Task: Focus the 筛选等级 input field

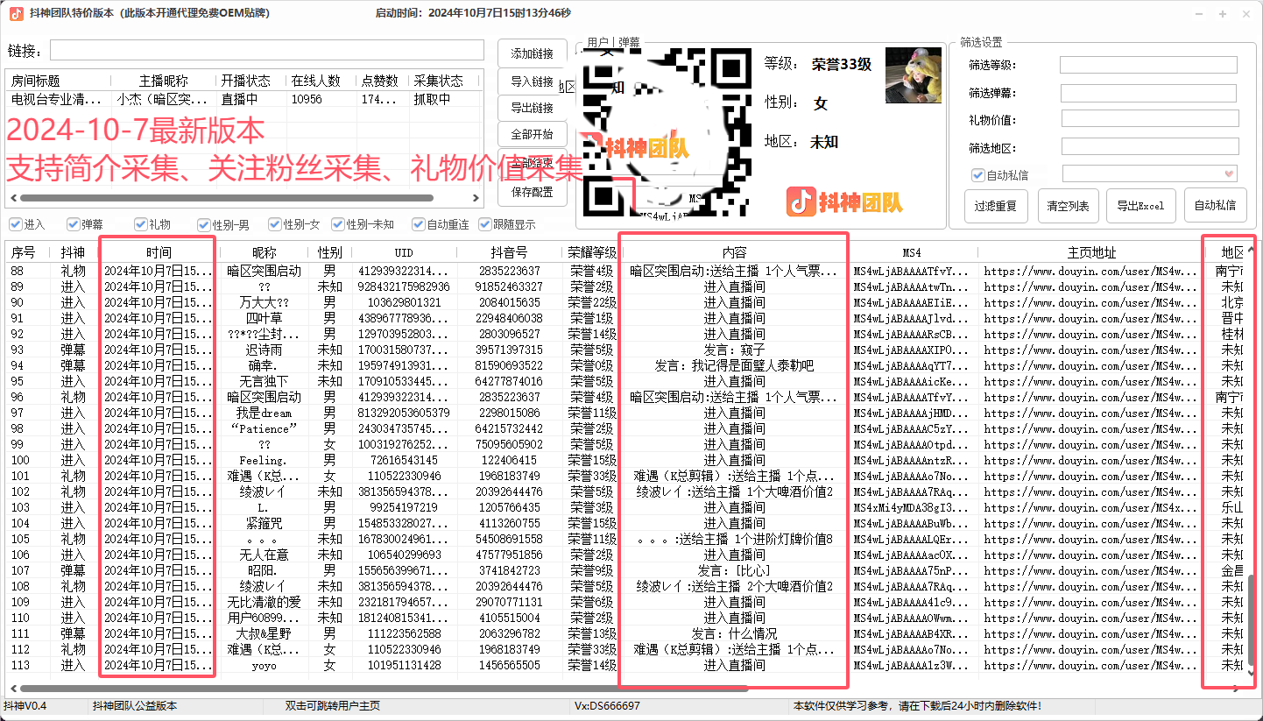Action: click(x=1148, y=65)
